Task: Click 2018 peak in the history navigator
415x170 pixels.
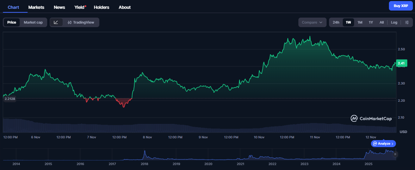Action: [144, 153]
